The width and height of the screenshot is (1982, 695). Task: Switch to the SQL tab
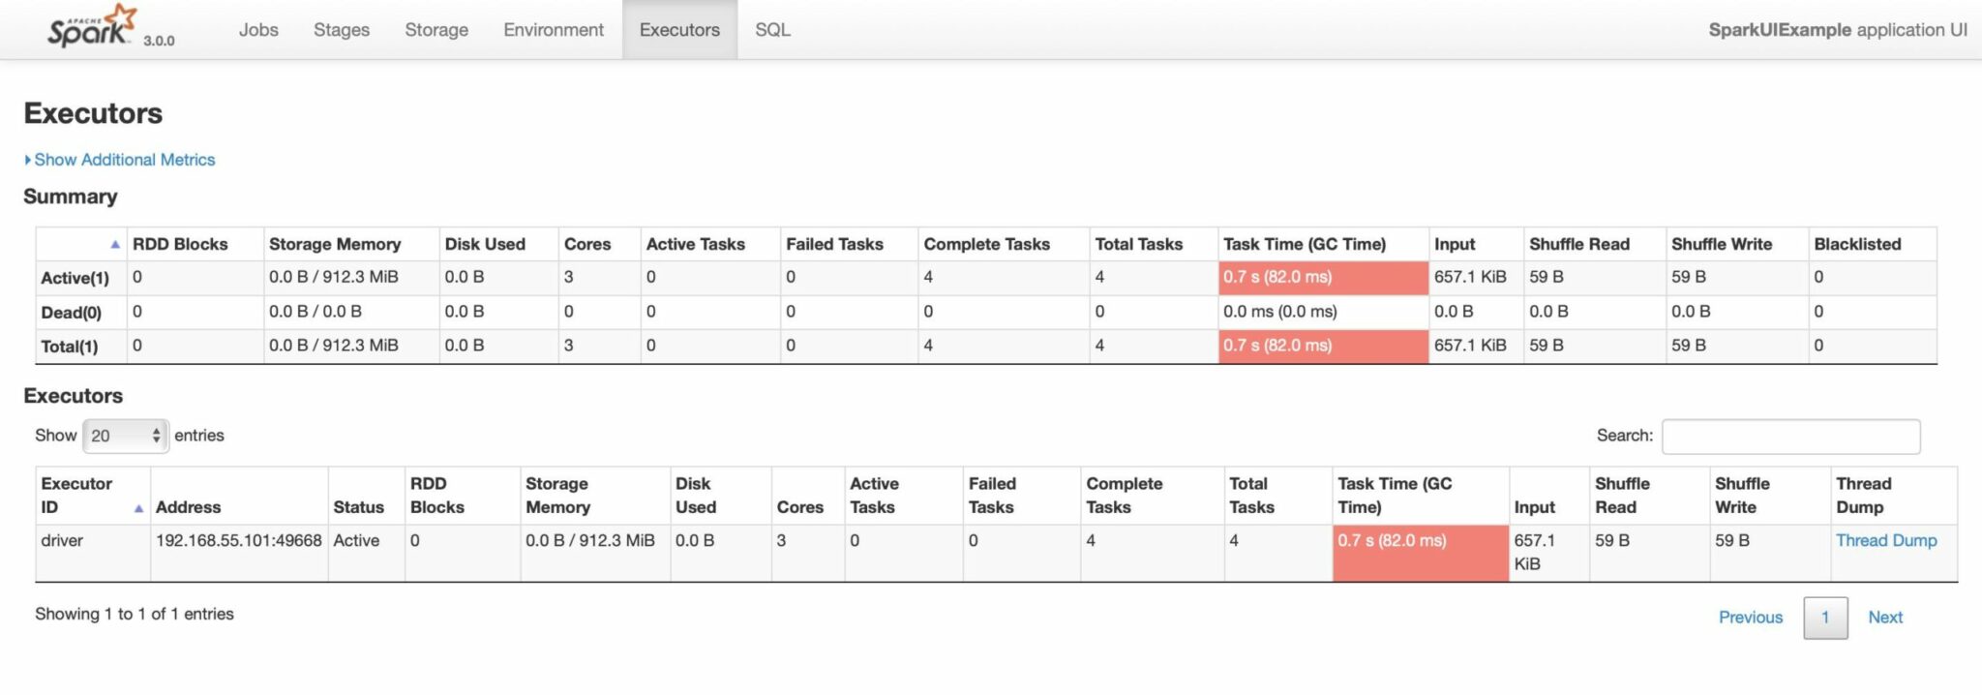pos(772,30)
